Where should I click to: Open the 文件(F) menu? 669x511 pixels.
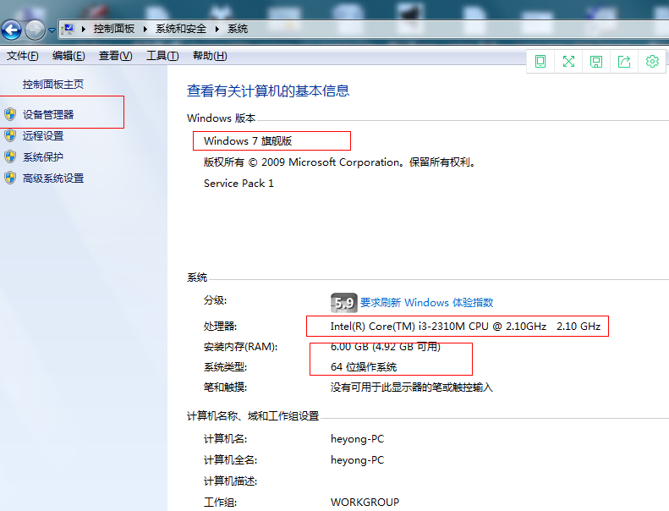coord(23,56)
